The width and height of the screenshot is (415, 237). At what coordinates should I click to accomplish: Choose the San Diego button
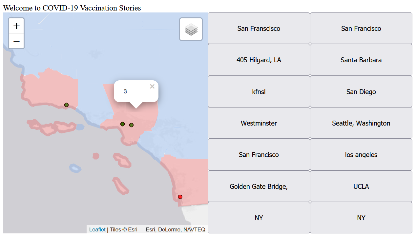click(361, 92)
